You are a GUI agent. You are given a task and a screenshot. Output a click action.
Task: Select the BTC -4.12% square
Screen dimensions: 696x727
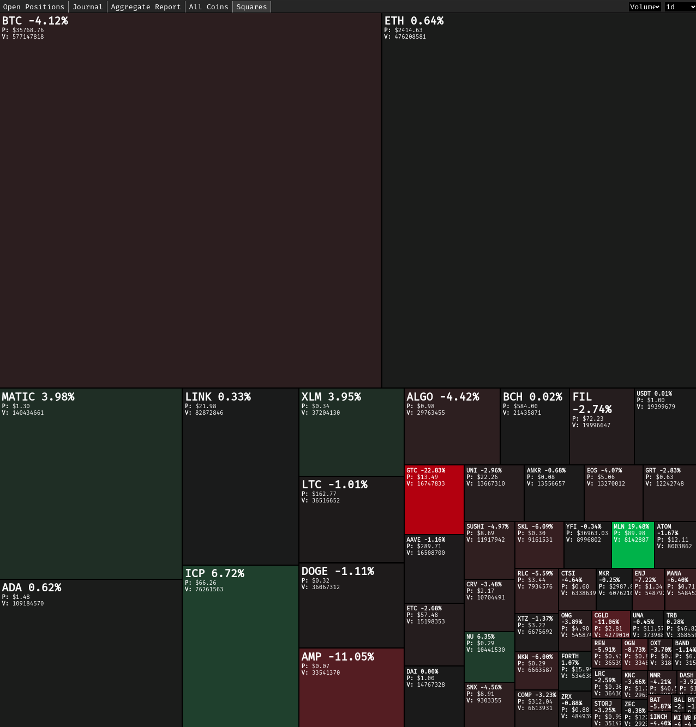coord(190,200)
